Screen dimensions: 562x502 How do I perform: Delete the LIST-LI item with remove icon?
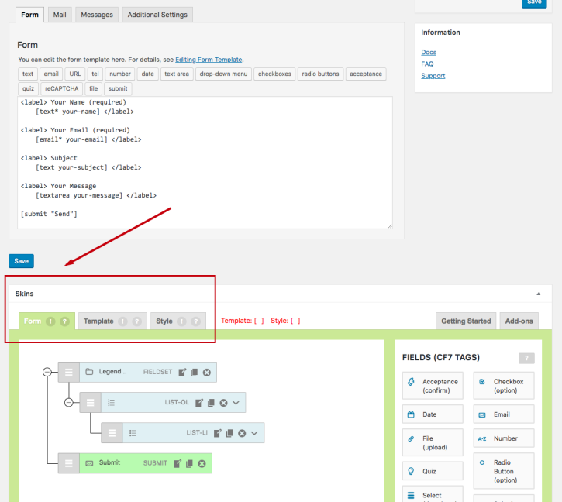[x=242, y=433]
